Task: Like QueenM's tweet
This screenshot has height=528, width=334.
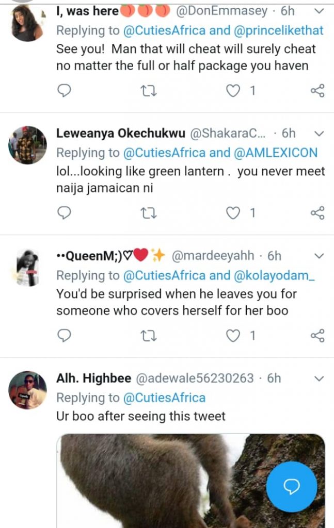Action: pyautogui.click(x=234, y=336)
